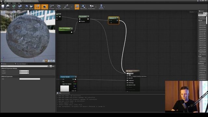Select the custom mesh preview icon

(54, 61)
